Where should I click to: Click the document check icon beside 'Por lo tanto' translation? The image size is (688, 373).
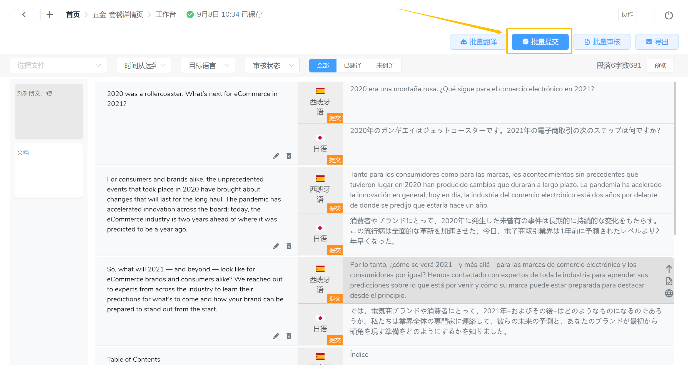click(669, 281)
